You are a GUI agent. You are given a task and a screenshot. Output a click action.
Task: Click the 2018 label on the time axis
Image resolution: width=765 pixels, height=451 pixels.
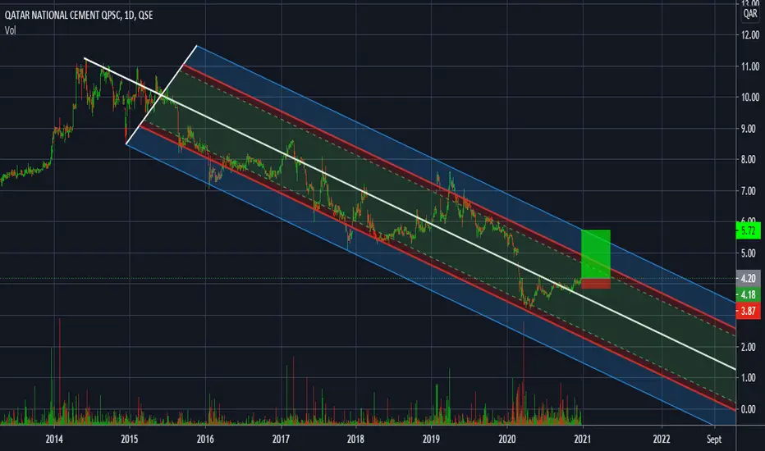pos(355,439)
